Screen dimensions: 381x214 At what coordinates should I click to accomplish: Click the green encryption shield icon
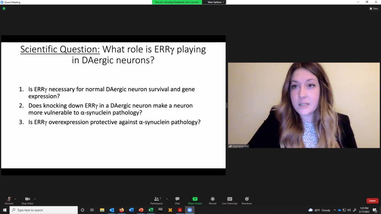[x=4, y=9]
